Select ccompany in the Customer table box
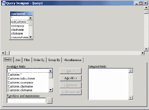Screen dimensions: 149x110 [x=19, y=26]
